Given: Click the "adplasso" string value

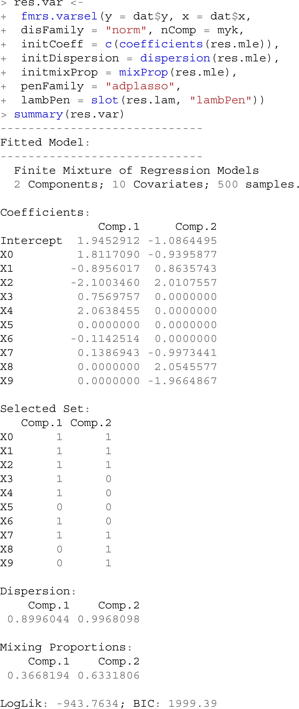Looking at the screenshot, I should pyautogui.click(x=140, y=86).
